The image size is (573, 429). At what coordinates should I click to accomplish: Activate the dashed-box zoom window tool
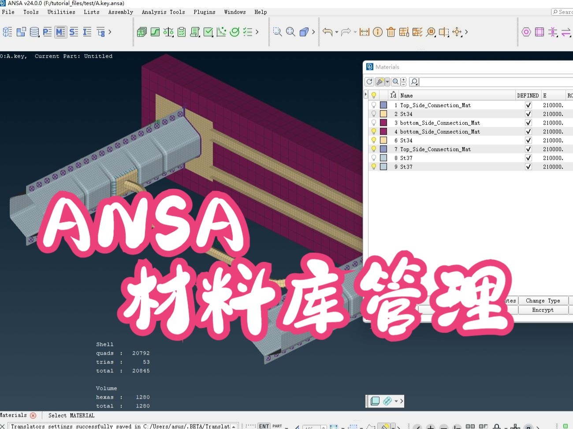click(277, 32)
